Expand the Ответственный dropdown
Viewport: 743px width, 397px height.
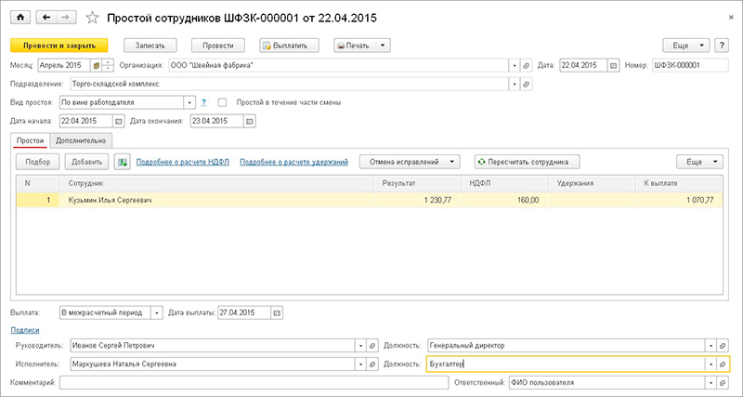click(x=710, y=382)
